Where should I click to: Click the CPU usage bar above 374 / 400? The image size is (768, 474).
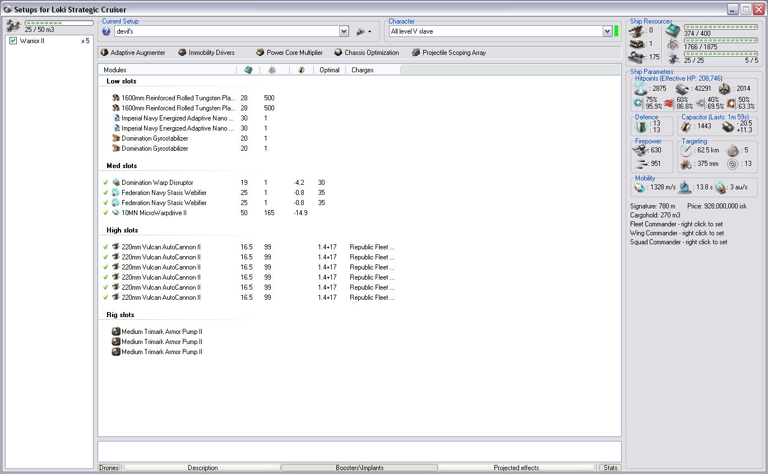coord(720,27)
